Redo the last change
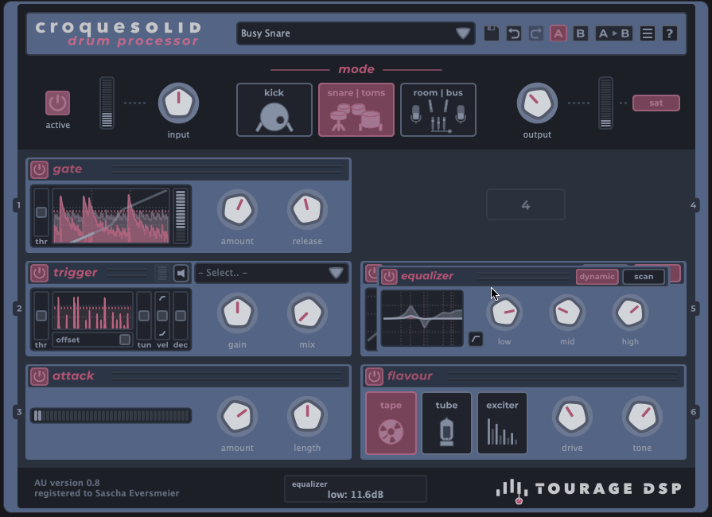Viewport: 712px width, 517px height. tap(536, 33)
